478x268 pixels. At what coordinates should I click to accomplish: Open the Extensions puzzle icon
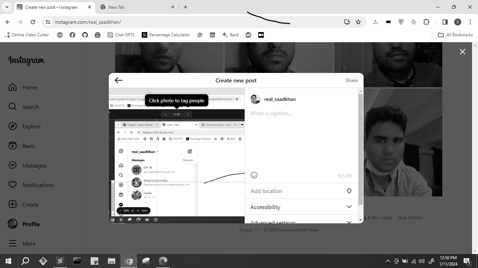(x=426, y=22)
